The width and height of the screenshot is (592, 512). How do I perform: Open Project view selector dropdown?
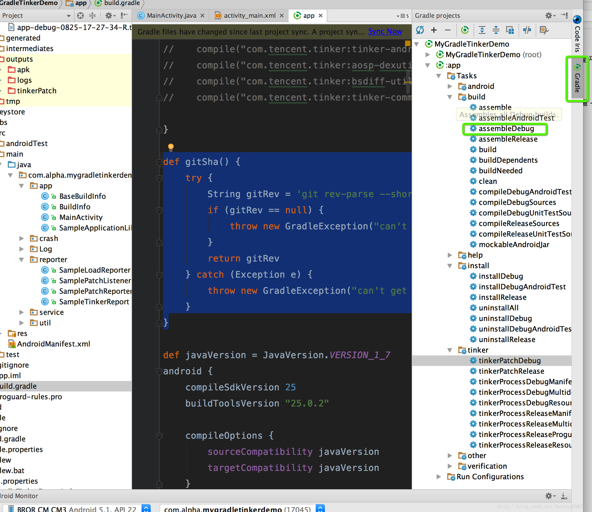pos(69,16)
